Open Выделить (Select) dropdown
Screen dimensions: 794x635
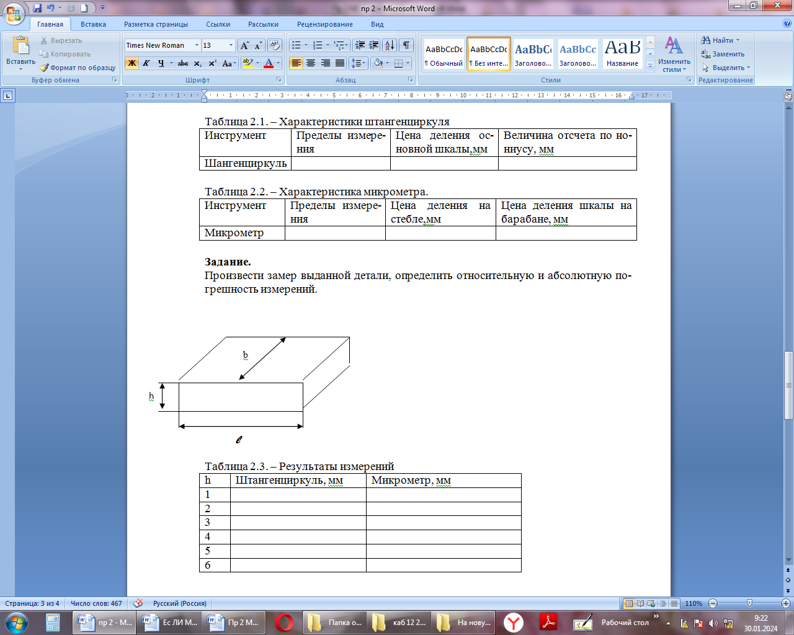pyautogui.click(x=726, y=68)
